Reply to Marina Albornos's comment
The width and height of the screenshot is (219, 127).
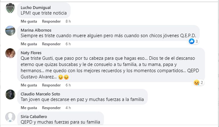click(x=51, y=44)
